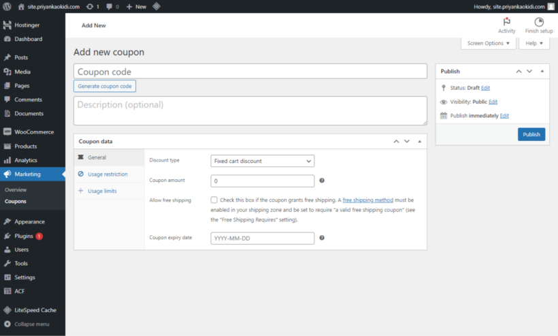Click the expiry date help tooltip icon
Image resolution: width=558 pixels, height=336 pixels.
[x=321, y=238]
